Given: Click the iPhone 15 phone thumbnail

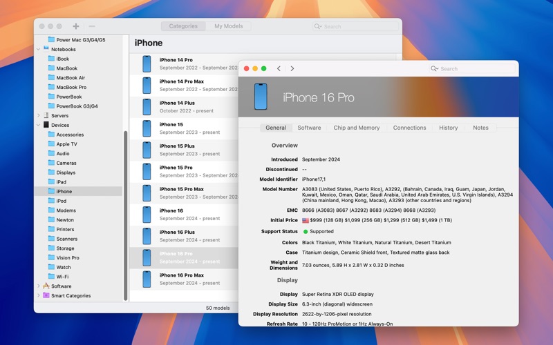Looking at the screenshot, I should coord(147,128).
